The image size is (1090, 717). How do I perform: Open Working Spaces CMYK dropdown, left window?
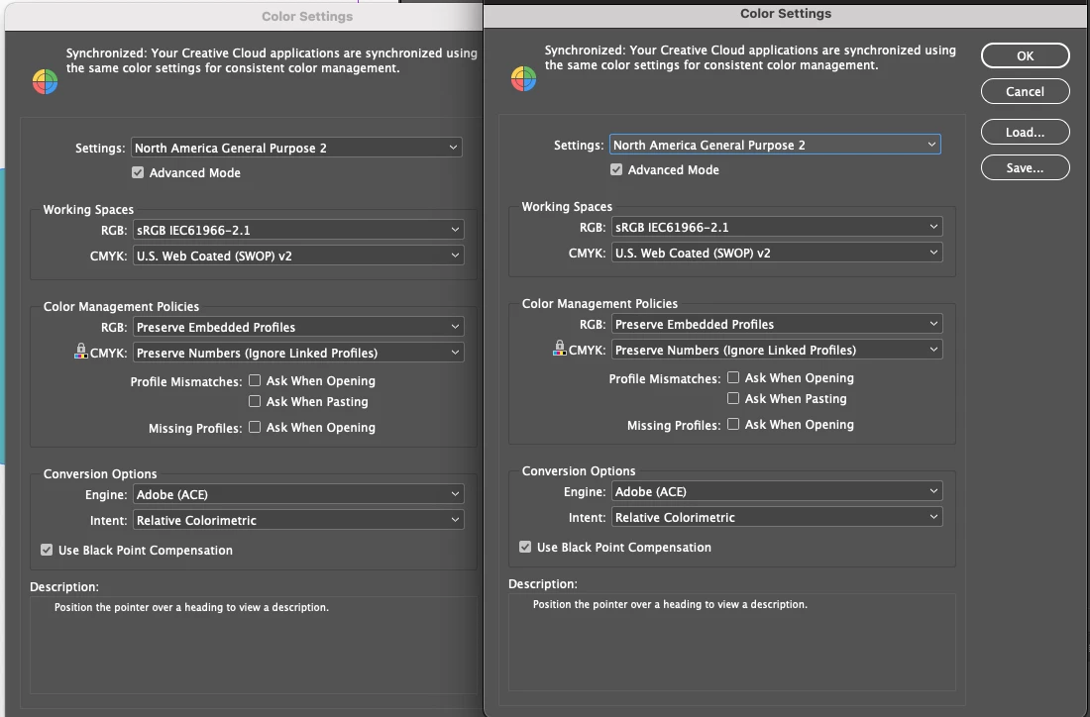tap(299, 255)
